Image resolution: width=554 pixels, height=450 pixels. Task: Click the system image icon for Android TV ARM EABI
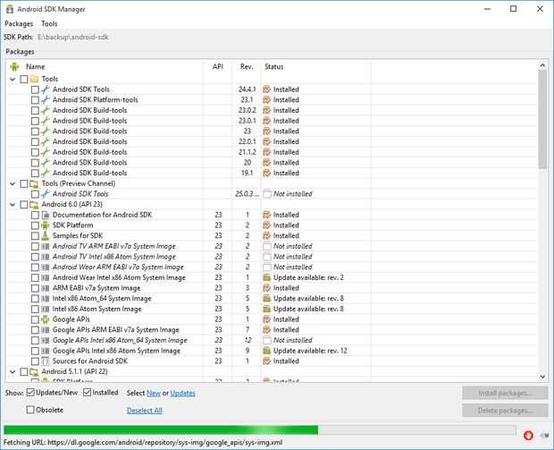pos(46,246)
